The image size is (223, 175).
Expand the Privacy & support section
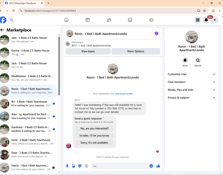coord(191,98)
